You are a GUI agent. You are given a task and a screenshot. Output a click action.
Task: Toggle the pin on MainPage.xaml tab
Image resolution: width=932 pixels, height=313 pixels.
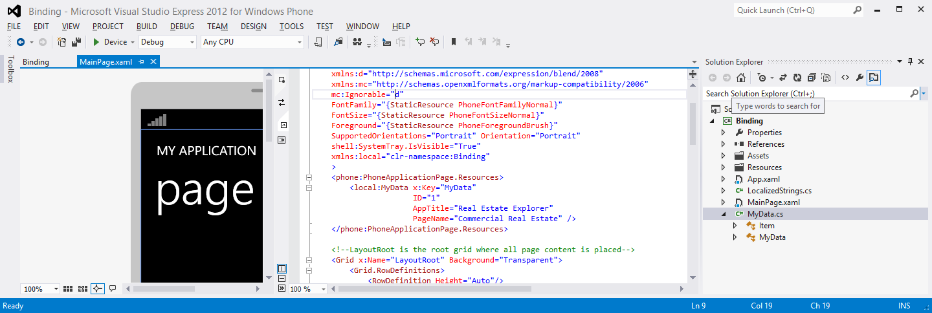[x=141, y=62]
